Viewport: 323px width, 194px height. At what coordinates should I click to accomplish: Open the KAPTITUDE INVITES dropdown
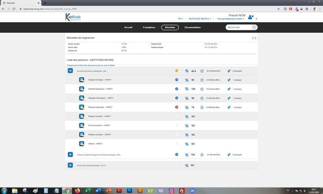pos(200,19)
